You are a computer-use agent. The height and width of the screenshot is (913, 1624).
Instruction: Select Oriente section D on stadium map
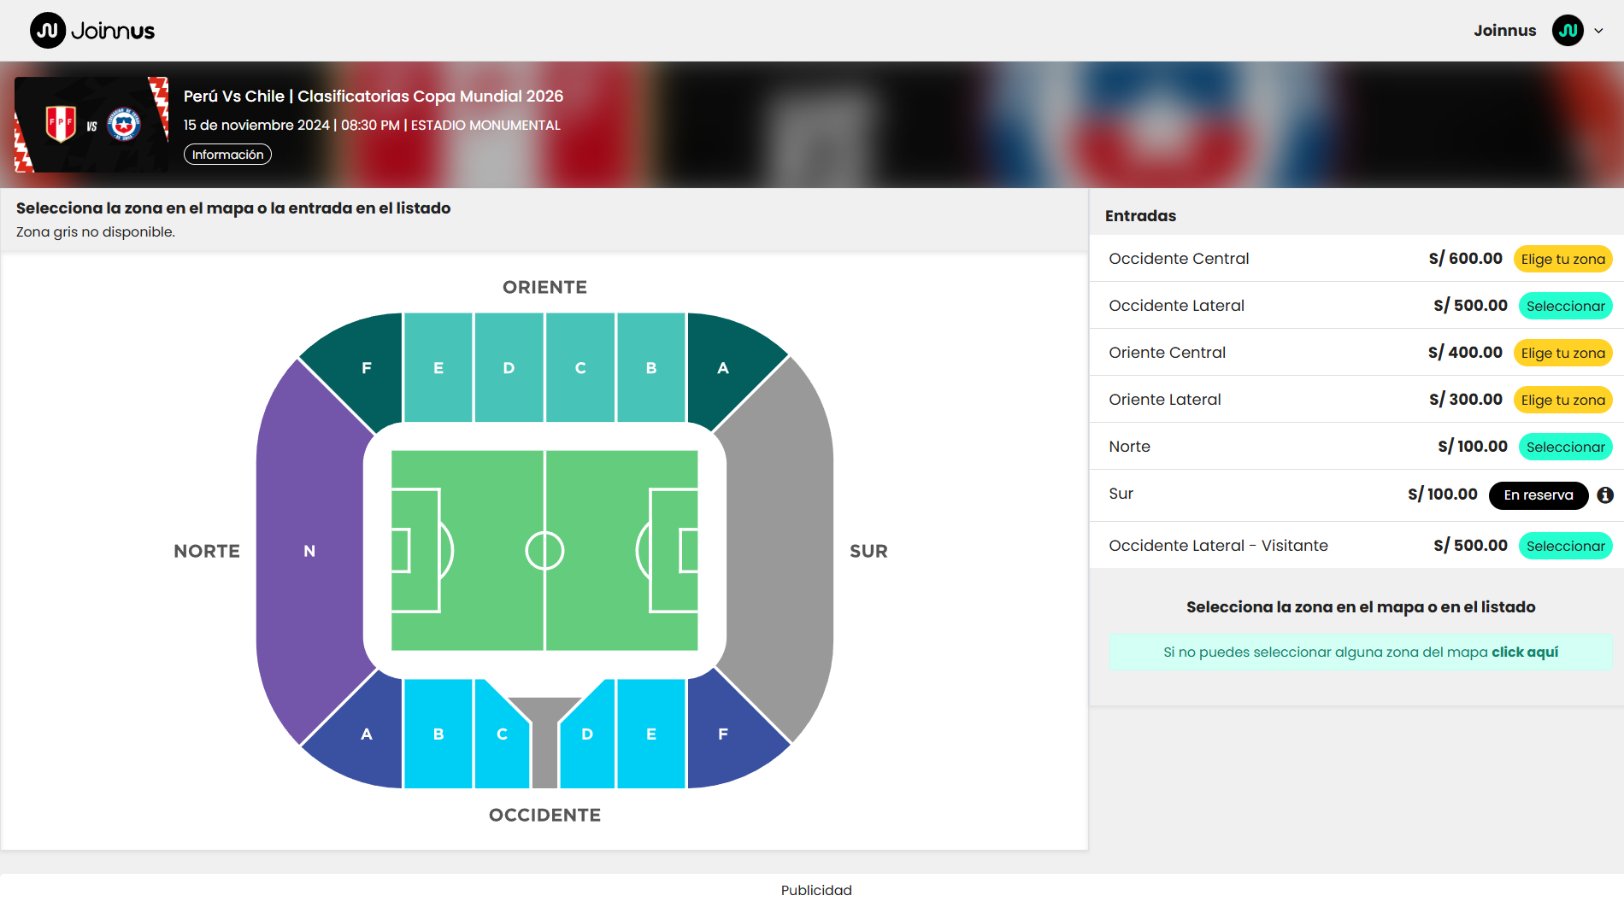(x=509, y=368)
